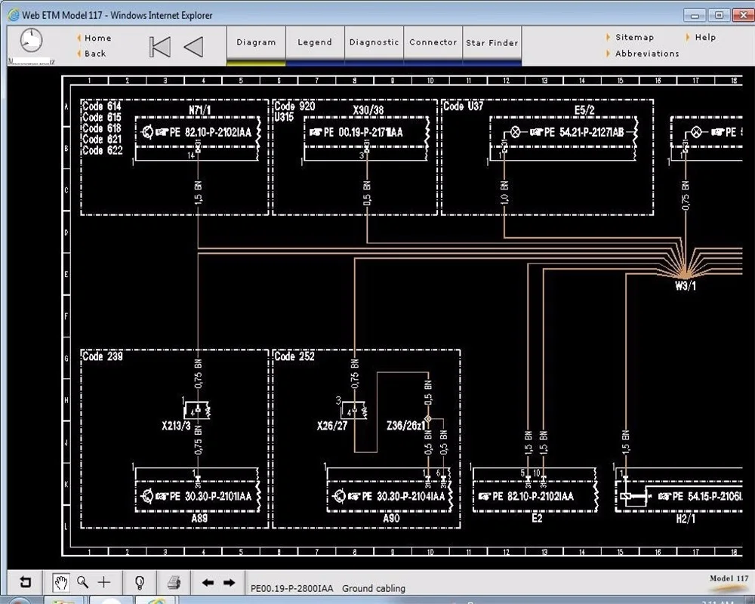Click the Code 239 label
This screenshot has height=604, width=755.
pos(103,356)
